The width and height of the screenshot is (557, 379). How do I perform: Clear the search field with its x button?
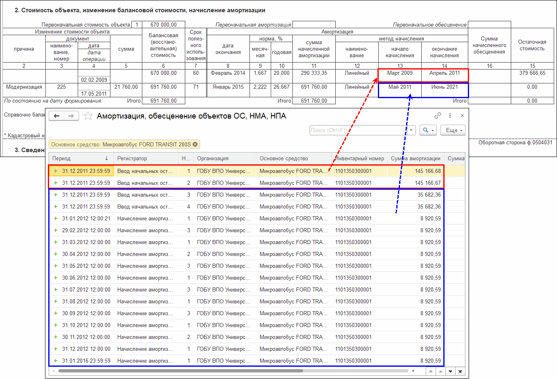411,130
